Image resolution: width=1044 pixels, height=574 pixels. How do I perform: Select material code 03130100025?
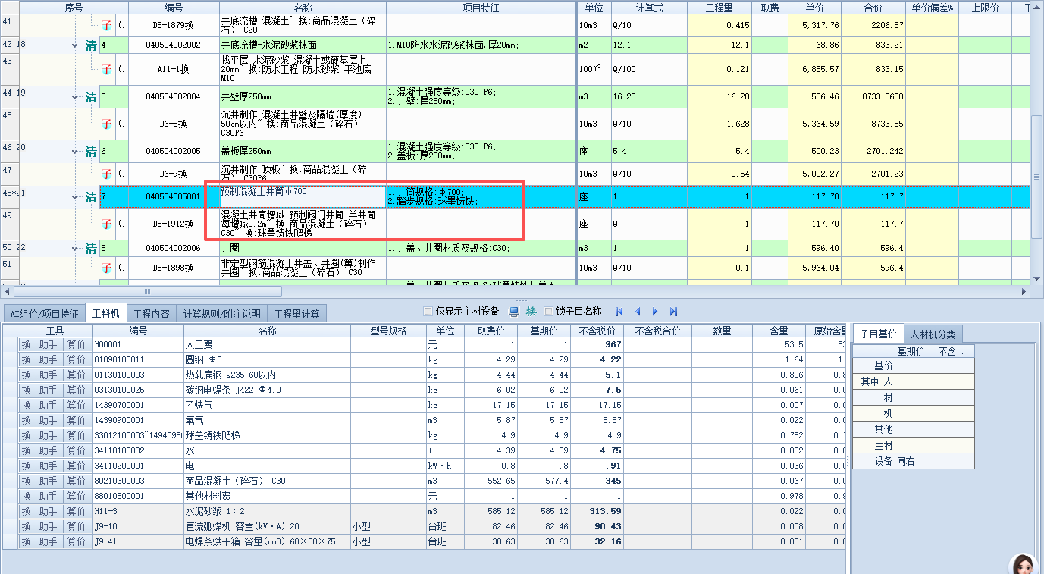coord(138,390)
